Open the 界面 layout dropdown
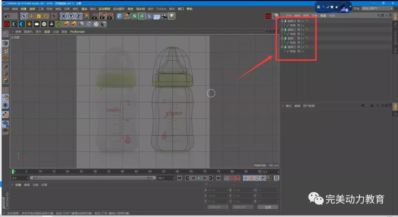Screen dimensions: 398x217 coord(377,8)
